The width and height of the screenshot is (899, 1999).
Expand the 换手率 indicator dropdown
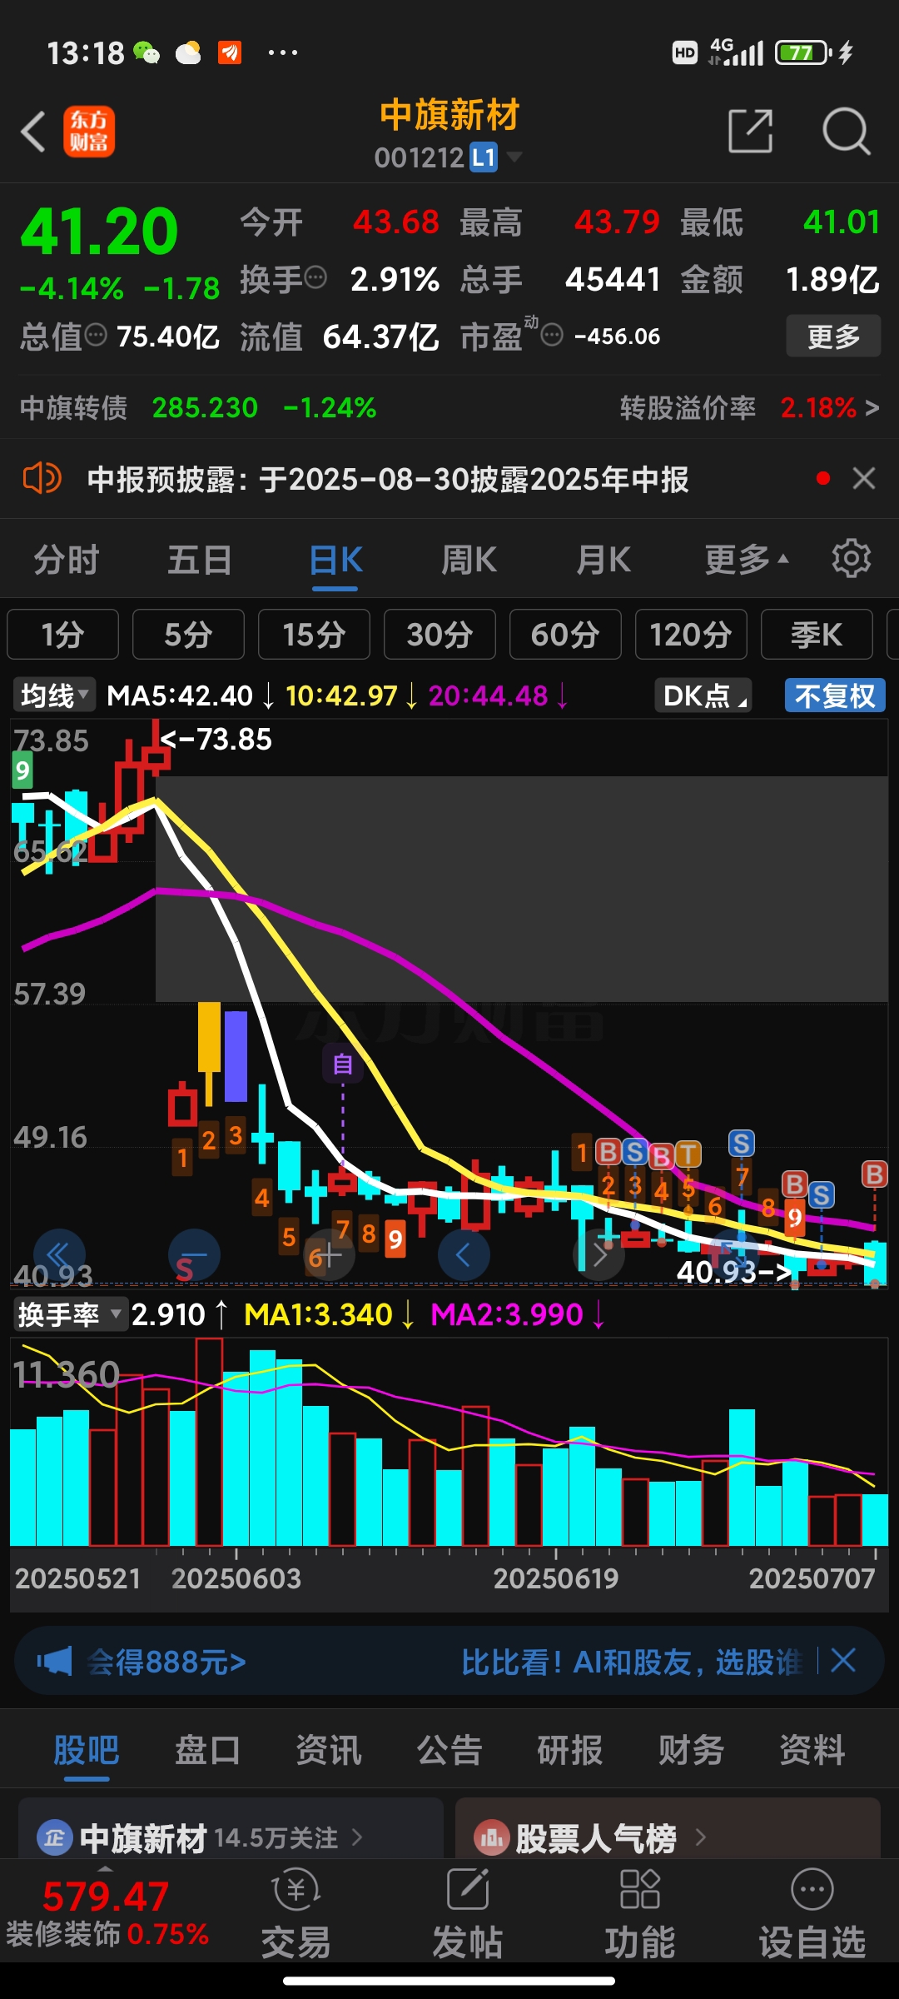[70, 1314]
